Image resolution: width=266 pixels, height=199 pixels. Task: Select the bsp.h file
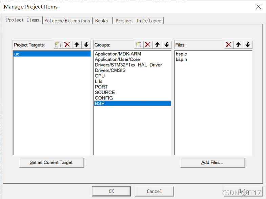coord(213,59)
